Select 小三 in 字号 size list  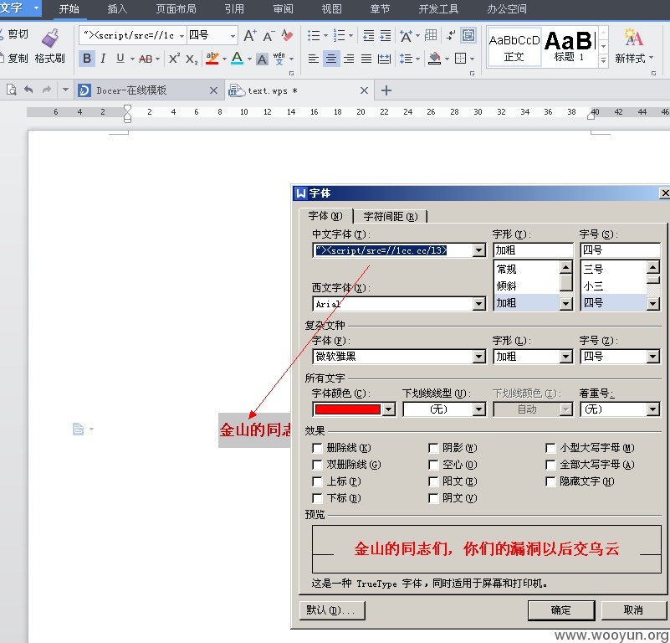pyautogui.click(x=614, y=285)
